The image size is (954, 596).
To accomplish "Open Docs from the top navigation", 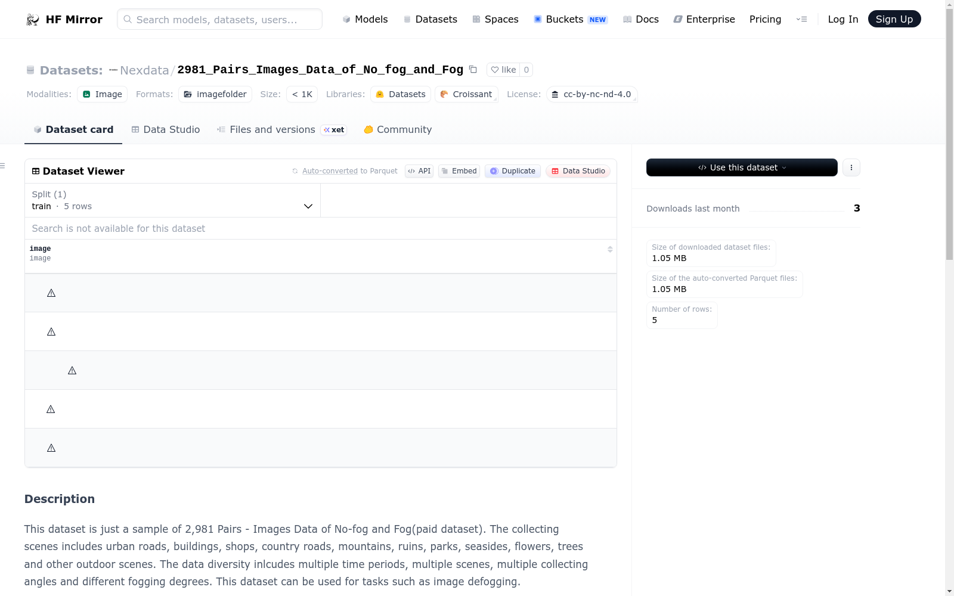I will [x=641, y=19].
